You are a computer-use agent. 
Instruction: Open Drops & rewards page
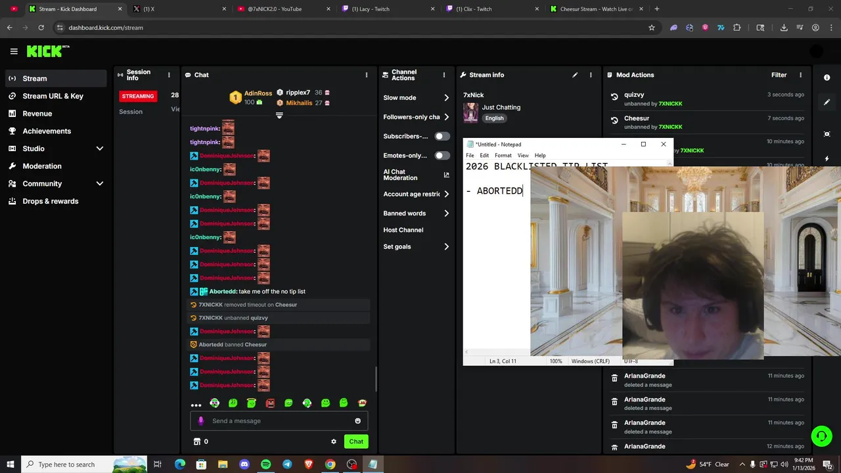pyautogui.click(x=51, y=201)
